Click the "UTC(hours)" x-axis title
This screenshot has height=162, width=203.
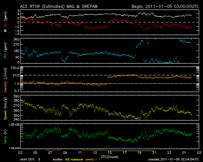(109, 157)
